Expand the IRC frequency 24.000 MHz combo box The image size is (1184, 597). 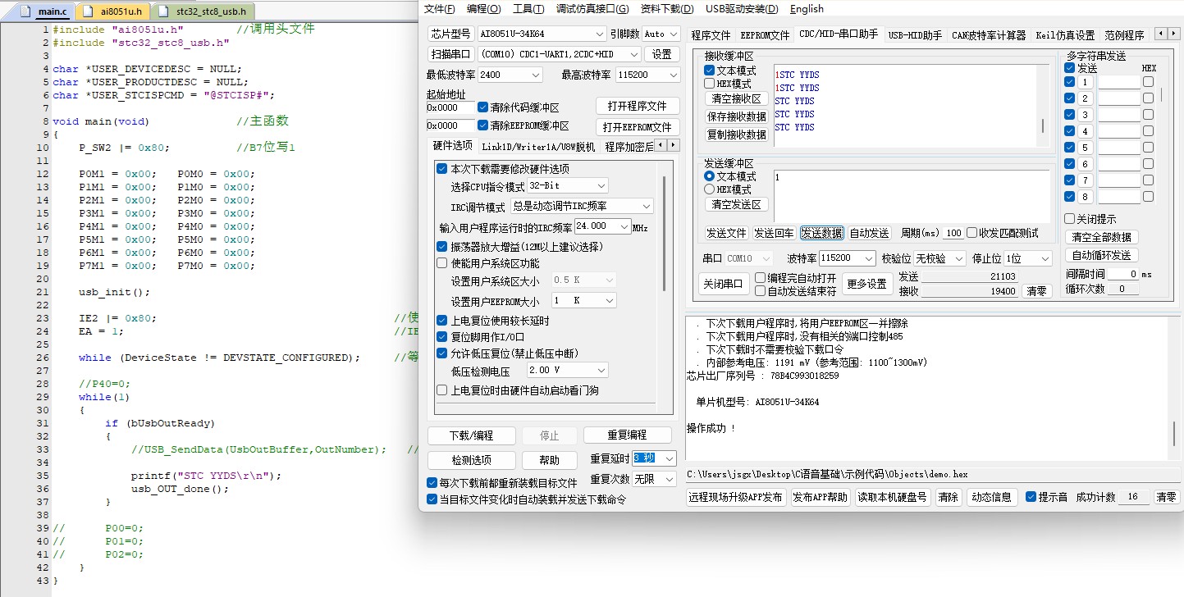click(602, 226)
